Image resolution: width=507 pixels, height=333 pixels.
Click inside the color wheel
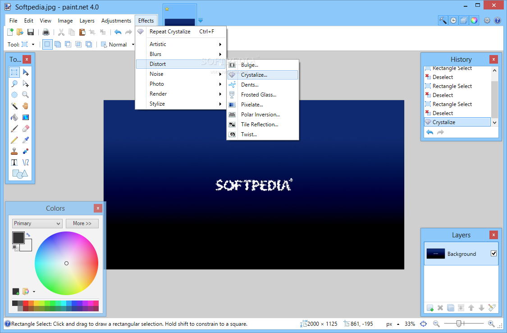click(66, 263)
